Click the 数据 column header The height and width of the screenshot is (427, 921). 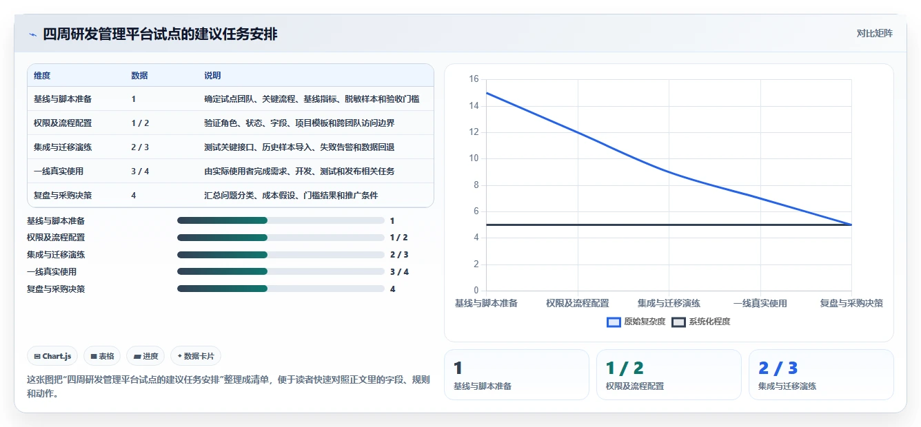[139, 76]
